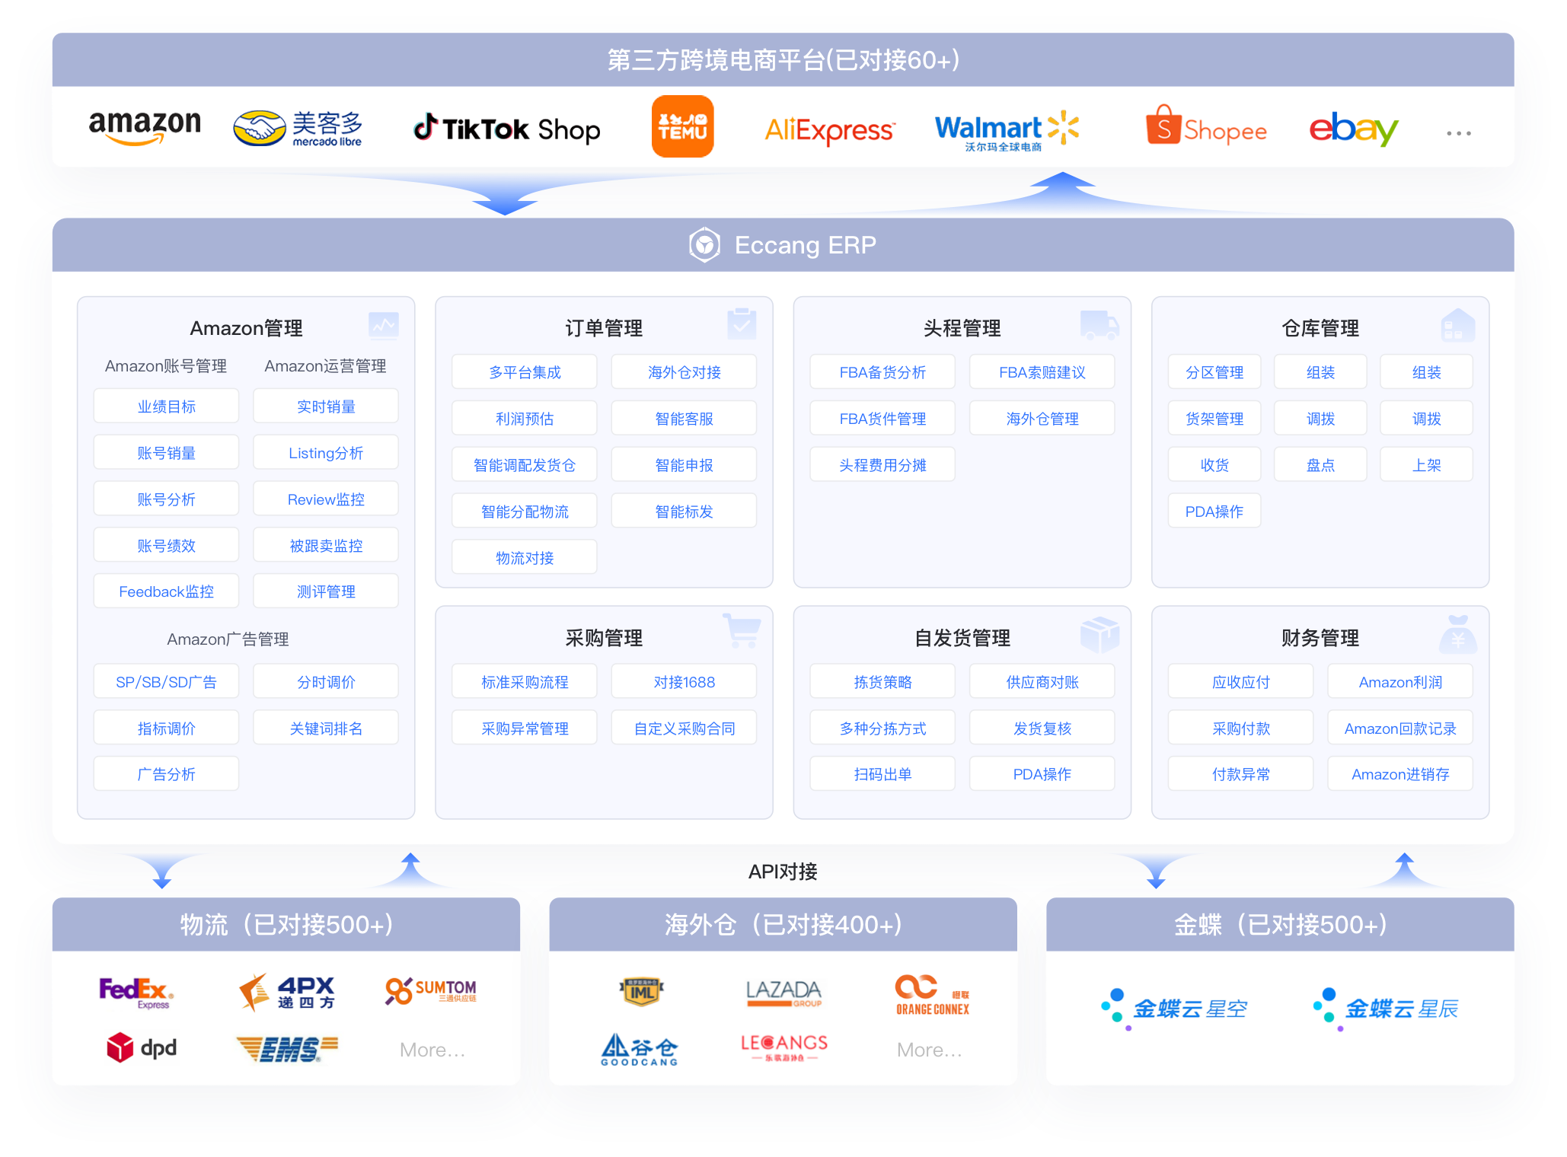Viewport: 1567px width, 1157px height.
Task: Open FBA备货分析 in 头程管理
Action: click(x=882, y=371)
